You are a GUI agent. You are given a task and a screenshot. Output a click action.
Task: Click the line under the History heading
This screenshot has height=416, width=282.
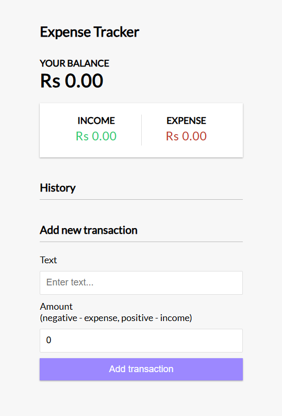coord(141,200)
